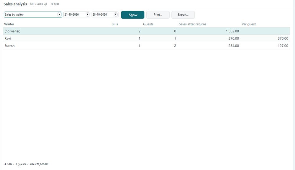Click the Sales analysis page title
Screen dimensions: 295x170
click(x=15, y=4)
